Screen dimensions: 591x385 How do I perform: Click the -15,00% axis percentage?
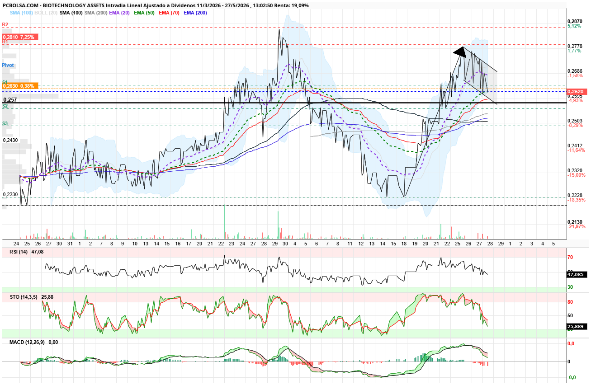click(x=576, y=175)
